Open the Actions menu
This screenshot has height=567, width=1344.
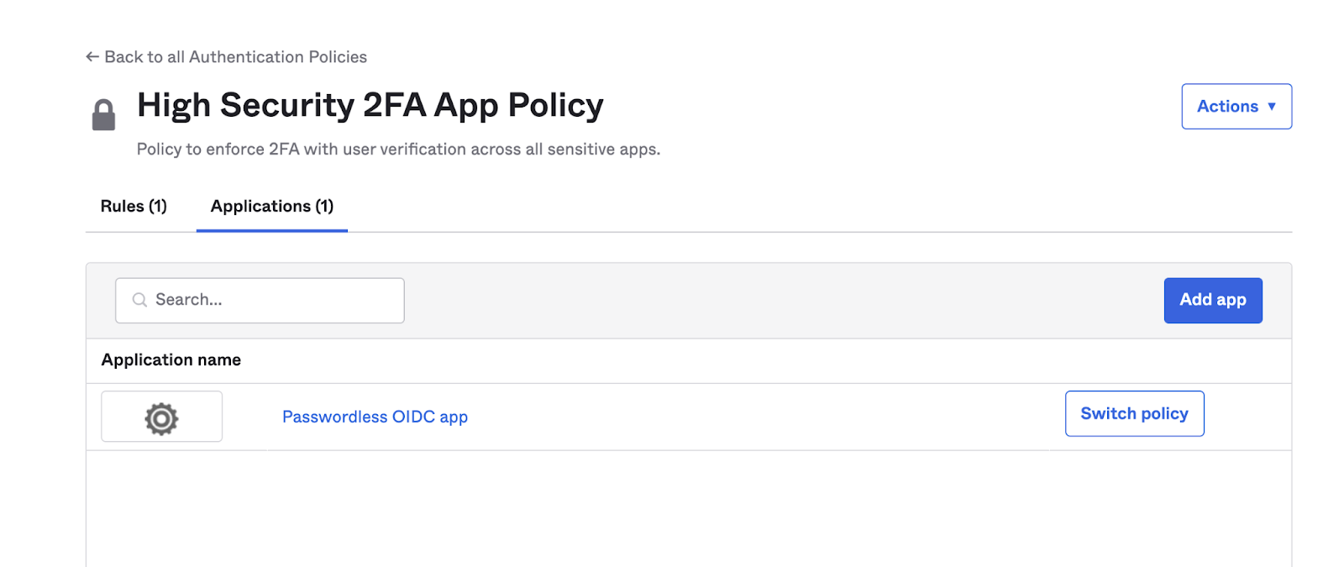click(1236, 107)
